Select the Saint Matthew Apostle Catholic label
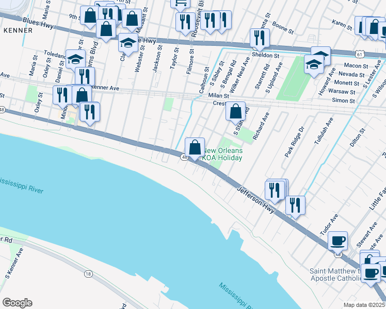 pyautogui.click(x=335, y=274)
